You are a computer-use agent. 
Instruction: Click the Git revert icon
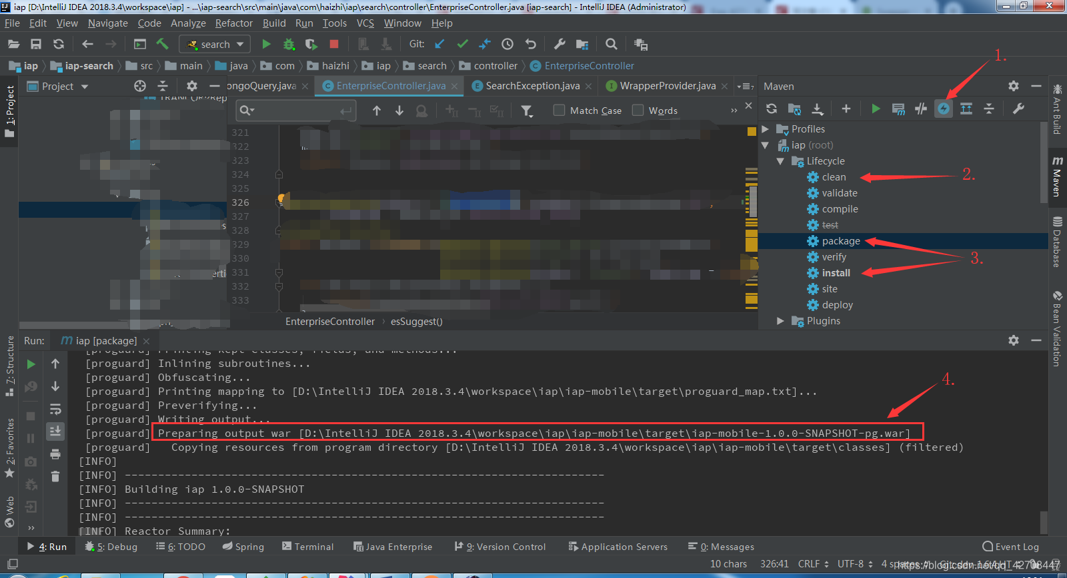tap(530, 44)
